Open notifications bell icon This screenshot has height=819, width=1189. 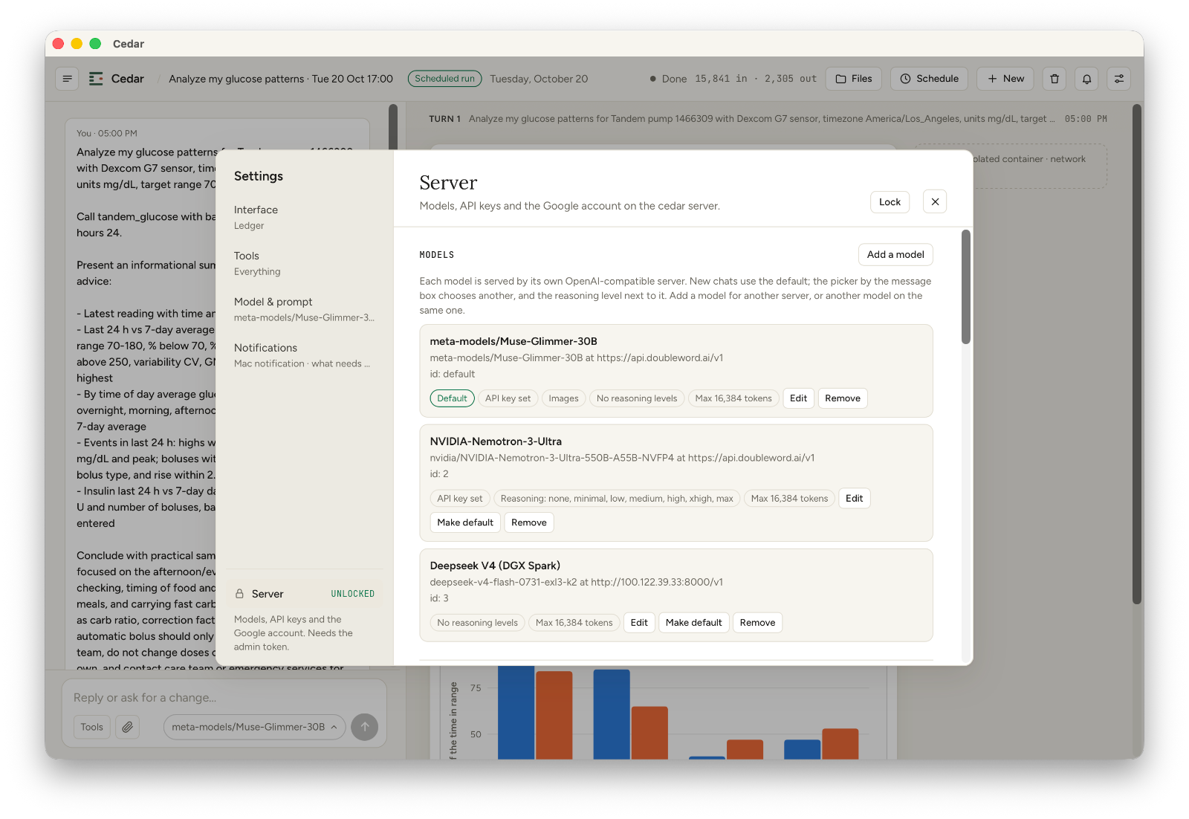pyautogui.click(x=1086, y=79)
